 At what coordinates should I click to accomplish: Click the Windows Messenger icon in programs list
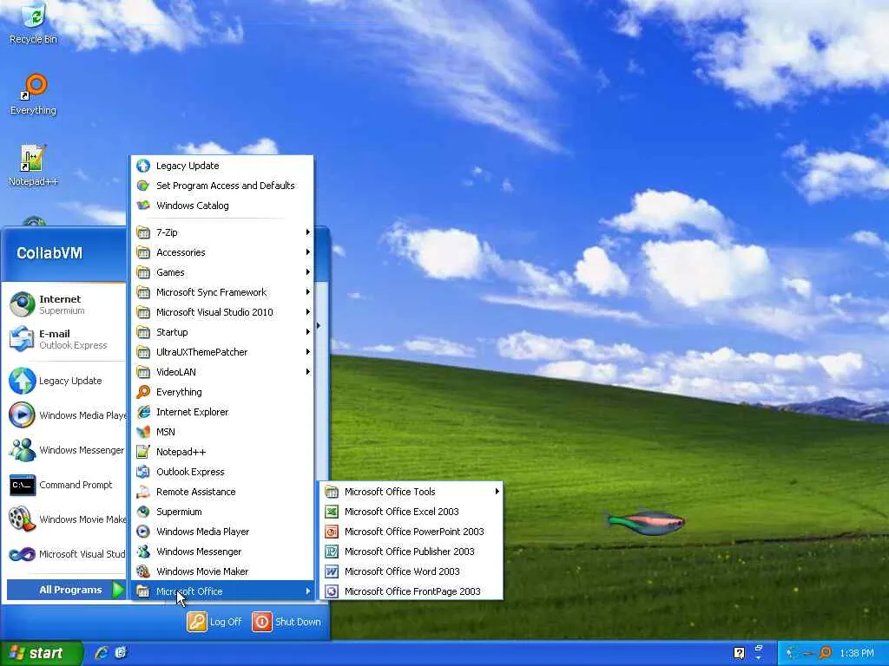143,551
